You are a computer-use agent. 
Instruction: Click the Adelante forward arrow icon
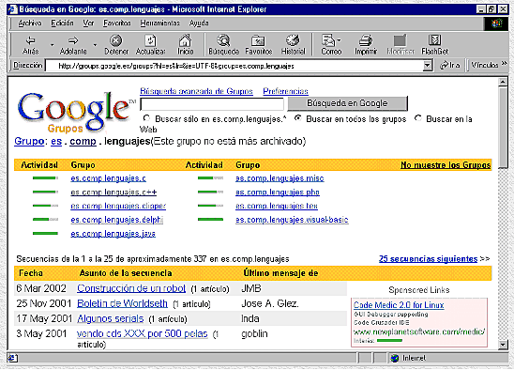[x=73, y=40]
